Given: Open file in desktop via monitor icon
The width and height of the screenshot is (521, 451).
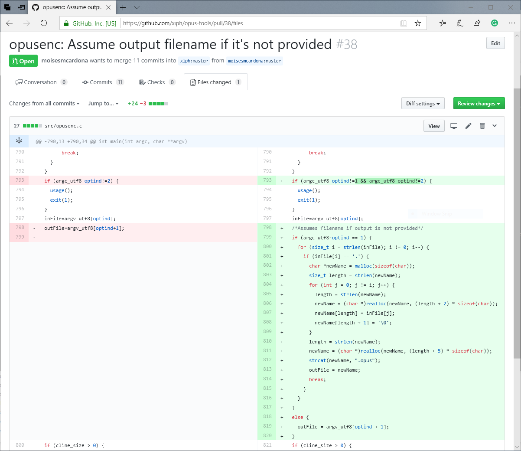Looking at the screenshot, I should coord(454,126).
